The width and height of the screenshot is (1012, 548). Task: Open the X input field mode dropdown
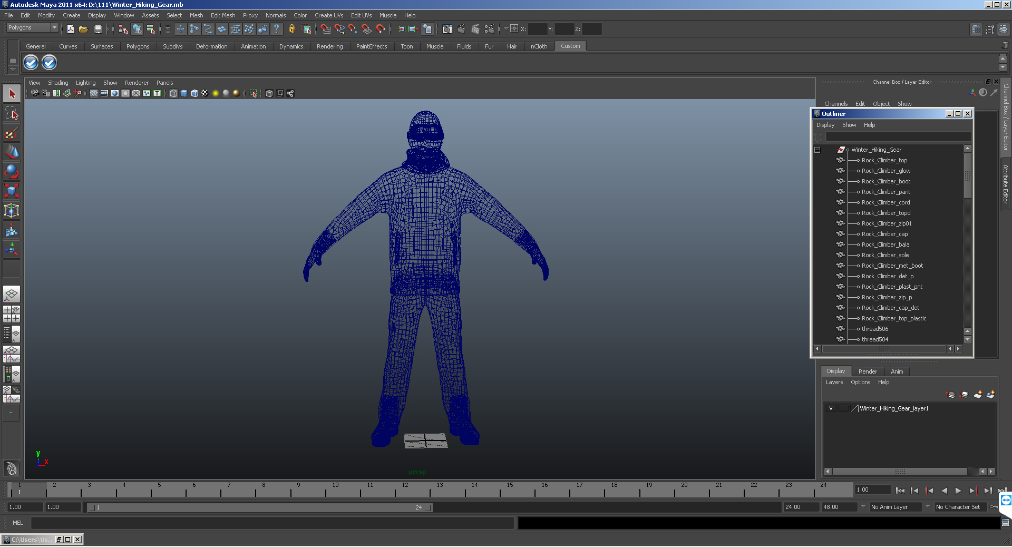point(506,28)
